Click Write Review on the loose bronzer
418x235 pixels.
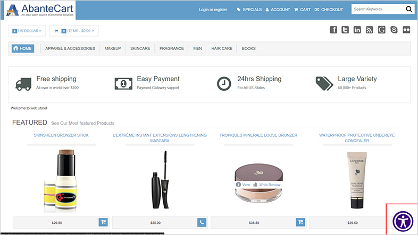coord(267,185)
